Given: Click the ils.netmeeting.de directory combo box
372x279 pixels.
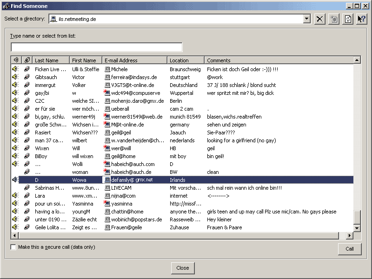Looking at the screenshot, I should click(179, 19).
